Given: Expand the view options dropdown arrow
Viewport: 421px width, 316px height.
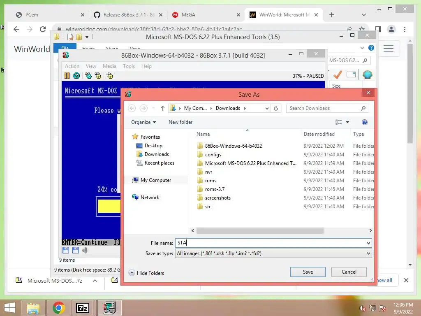Looking at the screenshot, I should coord(347,122).
